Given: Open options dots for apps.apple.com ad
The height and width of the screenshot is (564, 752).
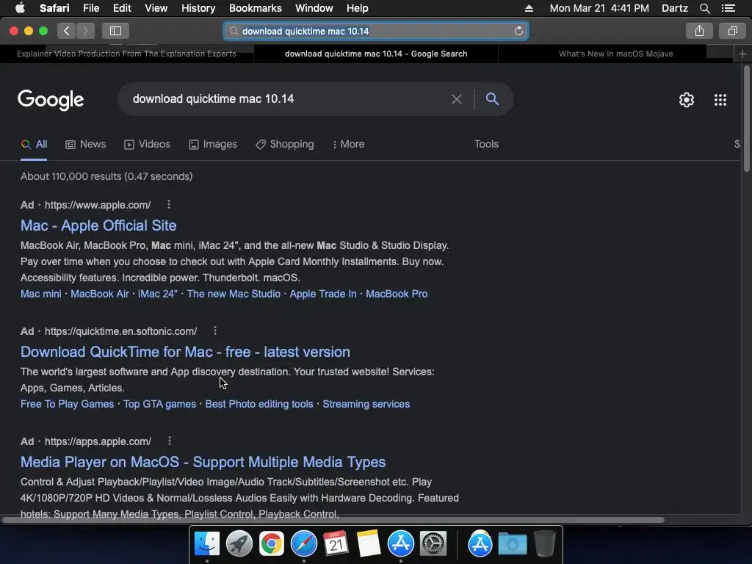Looking at the screenshot, I should [170, 441].
